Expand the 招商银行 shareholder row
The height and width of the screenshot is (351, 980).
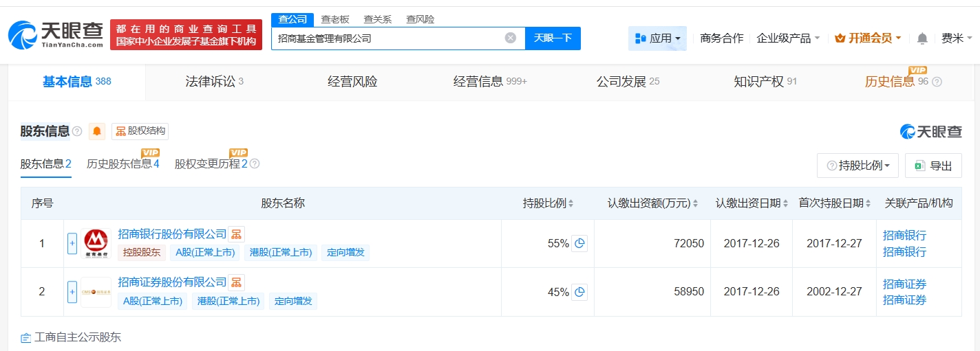click(72, 243)
